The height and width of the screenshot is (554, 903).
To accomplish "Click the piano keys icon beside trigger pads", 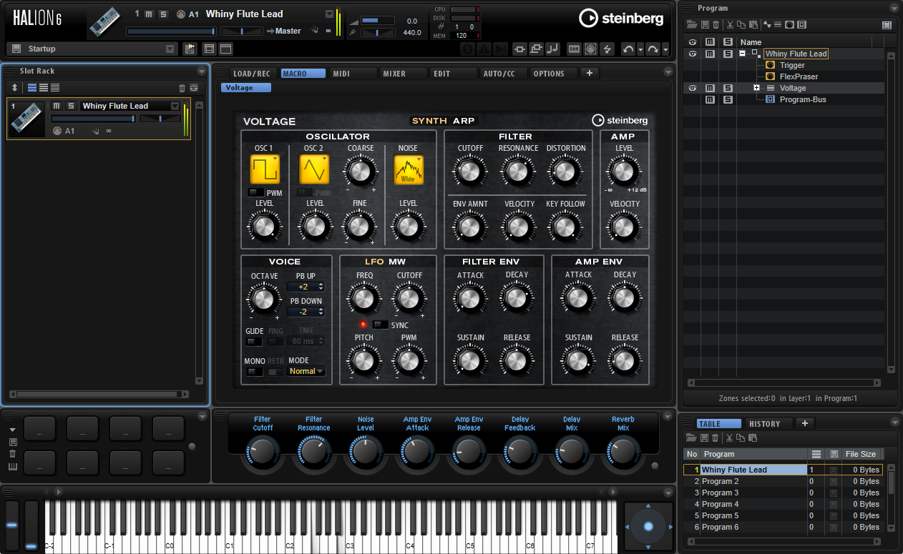I will point(13,467).
